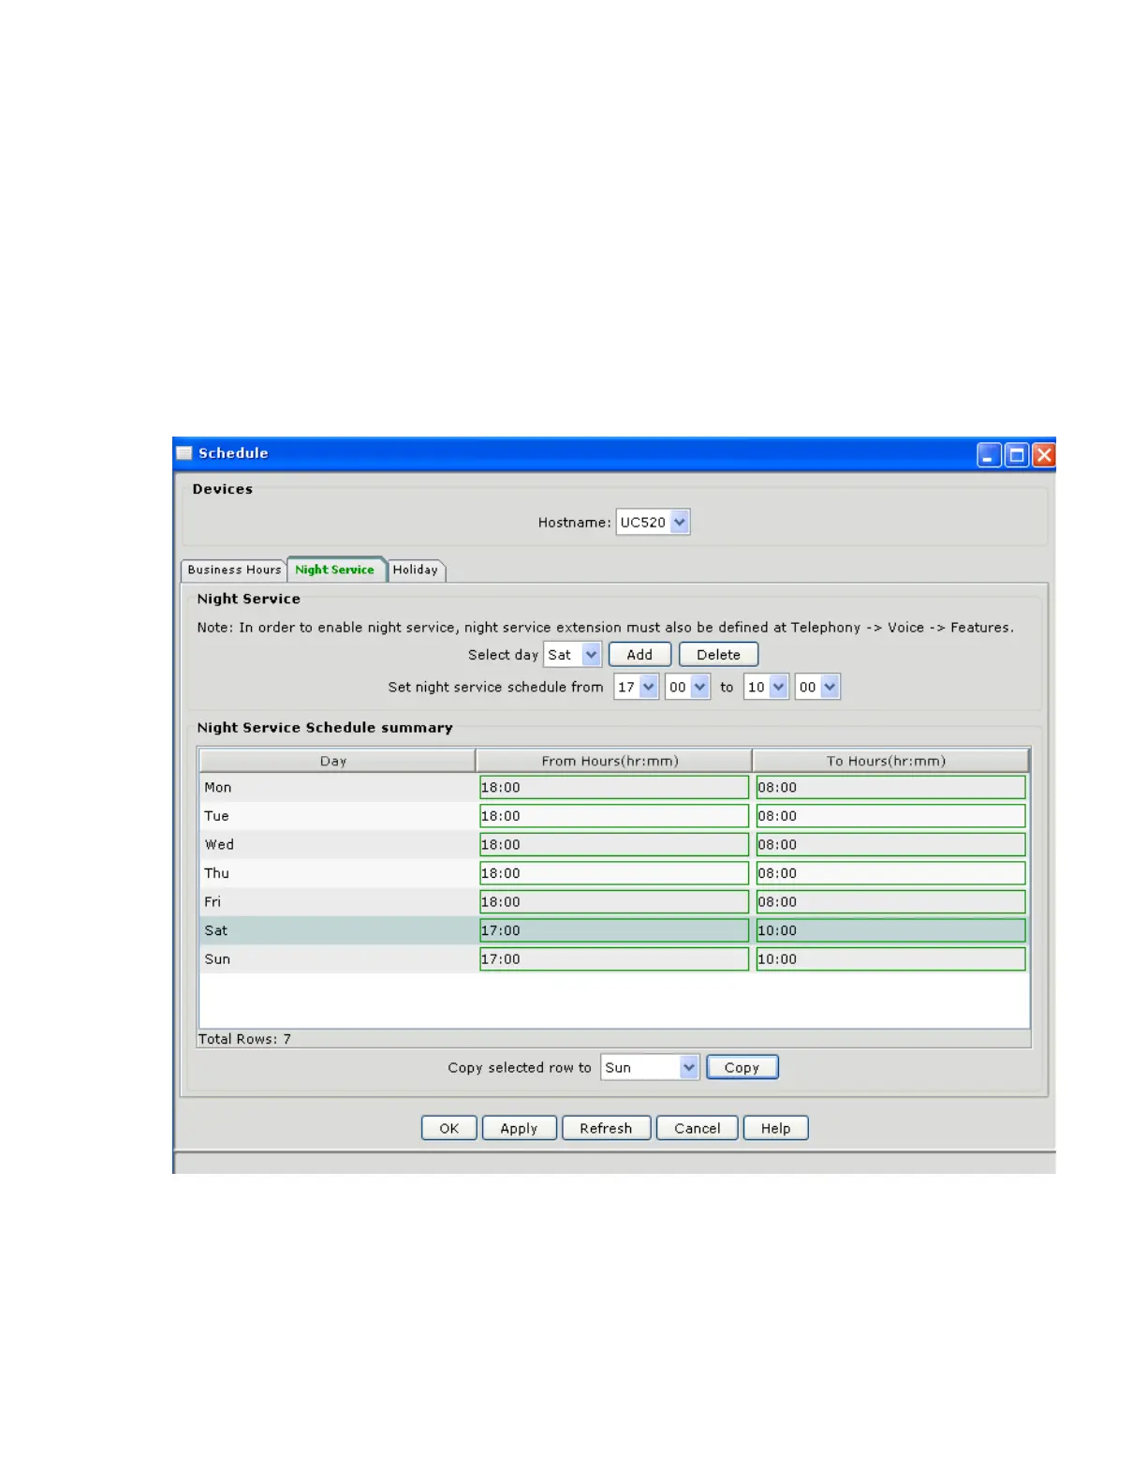Select the Night Service tab
Image resolution: width=1146 pixels, height=1484 pixels.
335,569
